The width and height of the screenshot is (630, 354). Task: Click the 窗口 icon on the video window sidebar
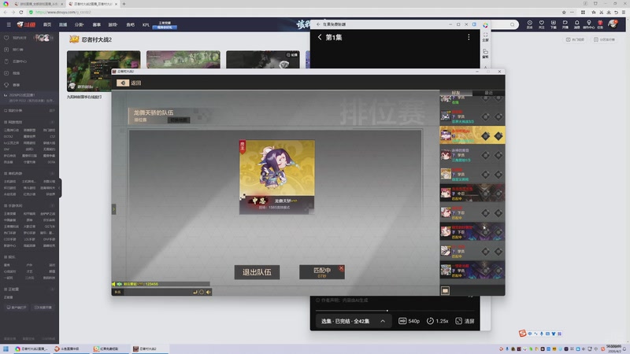[485, 53]
